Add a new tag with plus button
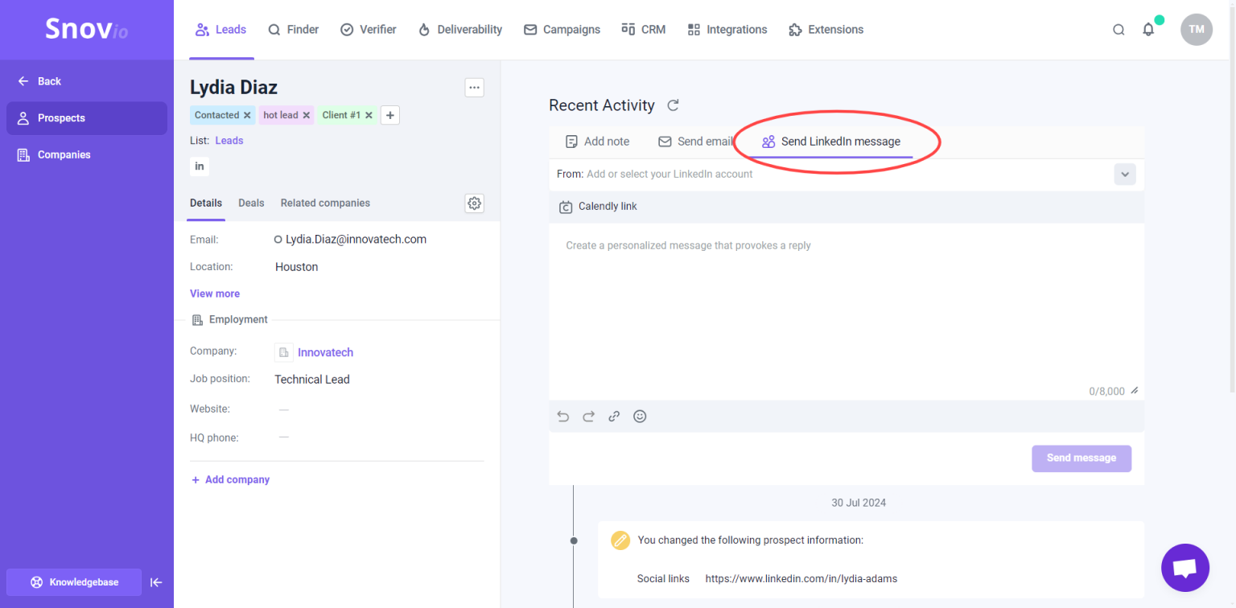This screenshot has width=1236, height=608. pos(390,115)
